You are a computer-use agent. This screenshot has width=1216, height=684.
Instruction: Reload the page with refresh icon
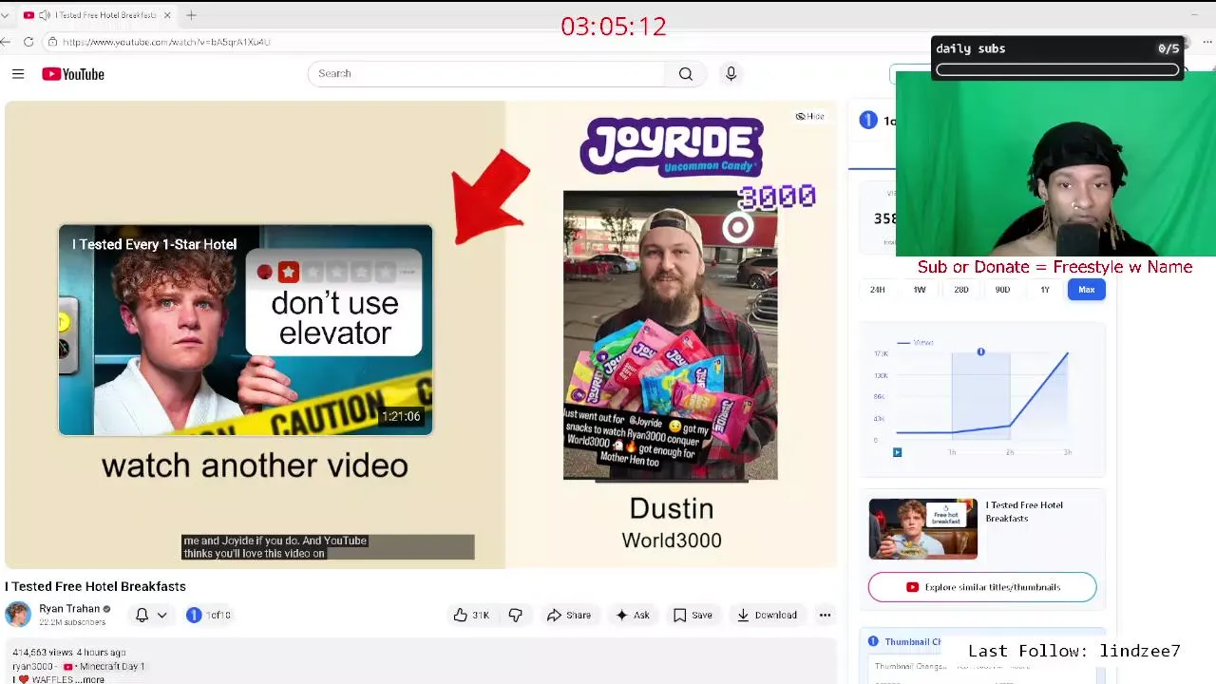coord(28,42)
